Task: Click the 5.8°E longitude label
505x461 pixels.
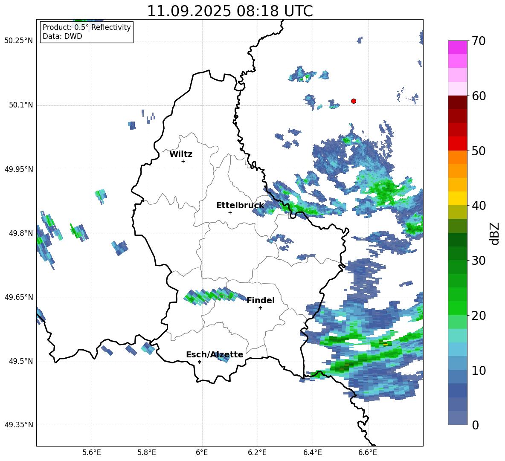Action: (x=147, y=453)
